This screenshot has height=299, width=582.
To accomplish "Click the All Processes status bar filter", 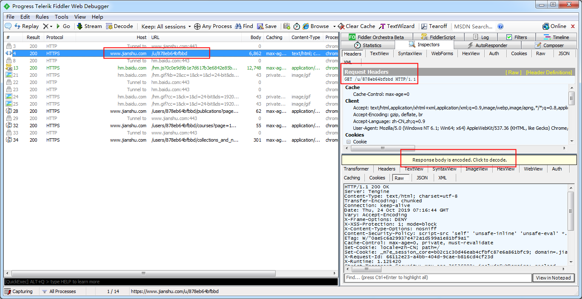I will pyautogui.click(x=59, y=291).
